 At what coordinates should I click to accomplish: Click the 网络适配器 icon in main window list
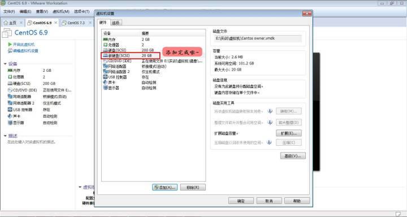[10, 97]
